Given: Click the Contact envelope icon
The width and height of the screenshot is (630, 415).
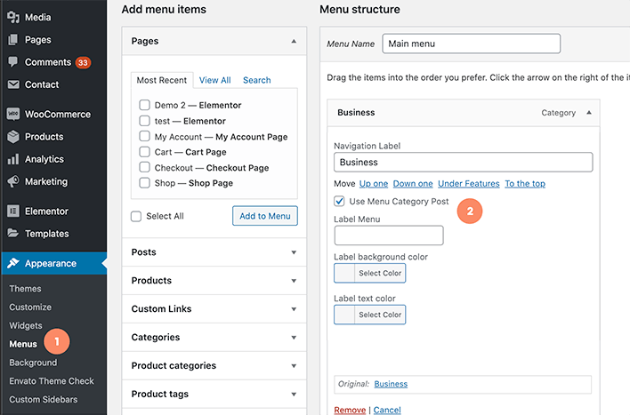Looking at the screenshot, I should (x=13, y=84).
